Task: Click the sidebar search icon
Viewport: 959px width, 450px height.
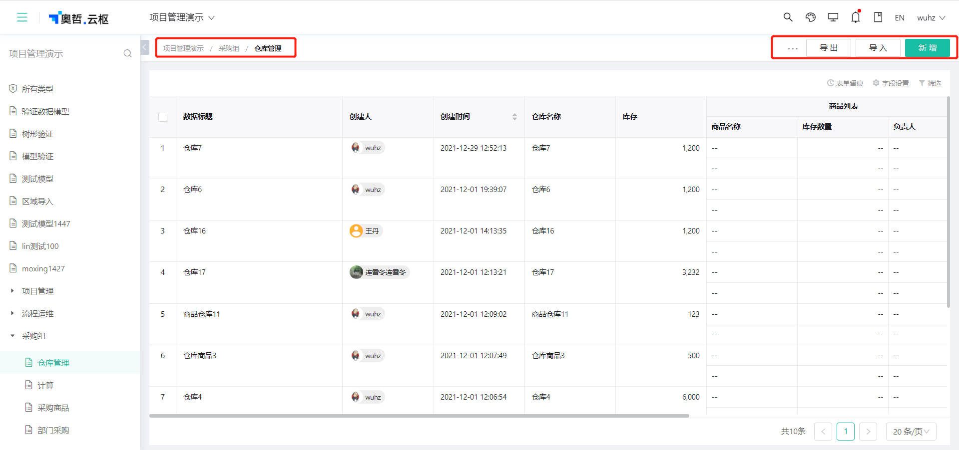Action: coord(127,53)
